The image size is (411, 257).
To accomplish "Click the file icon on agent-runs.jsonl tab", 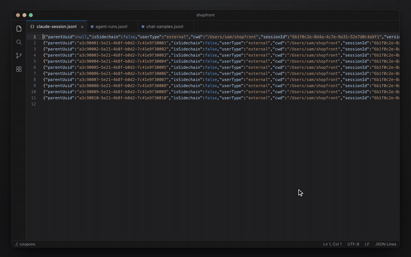I will [92, 27].
